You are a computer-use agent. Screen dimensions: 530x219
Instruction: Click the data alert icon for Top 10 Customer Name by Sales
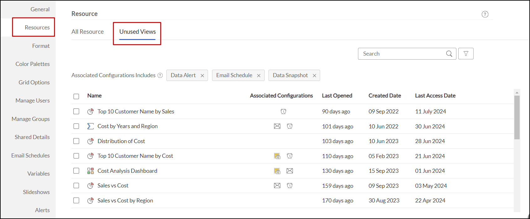point(283,112)
